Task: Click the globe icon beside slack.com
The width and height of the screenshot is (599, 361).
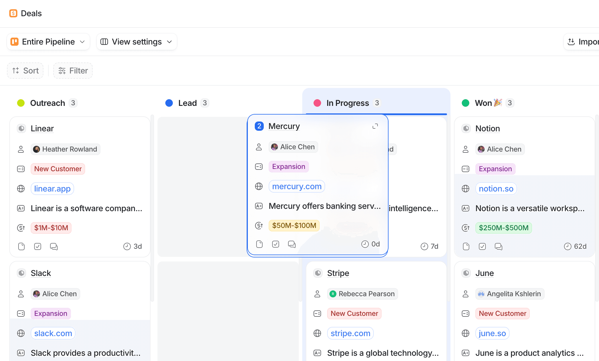Action: coord(21,333)
